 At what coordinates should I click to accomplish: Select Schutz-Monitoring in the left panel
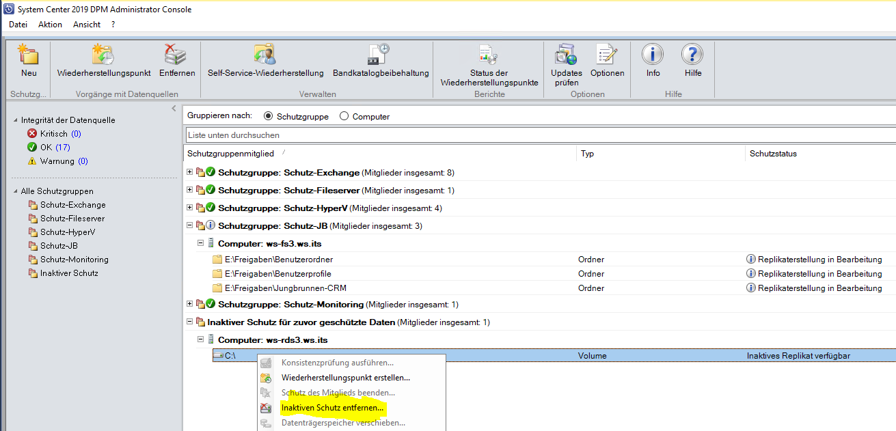[x=68, y=260]
